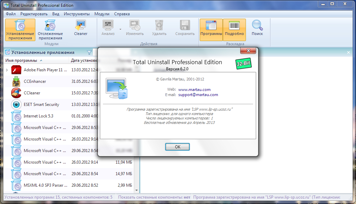Image resolution: width=356 pixels, height=204 pixels.
Task: Select the 'Adobe Flash Player 11 ...' name text
Action: tap(46, 70)
